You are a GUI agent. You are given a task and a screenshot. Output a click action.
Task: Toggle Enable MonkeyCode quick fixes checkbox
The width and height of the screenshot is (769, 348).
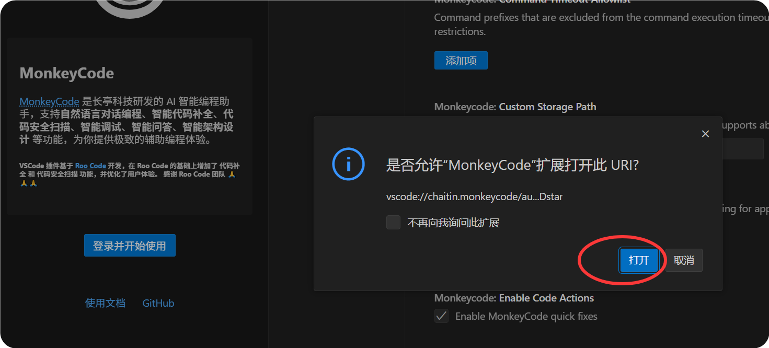[x=442, y=316]
